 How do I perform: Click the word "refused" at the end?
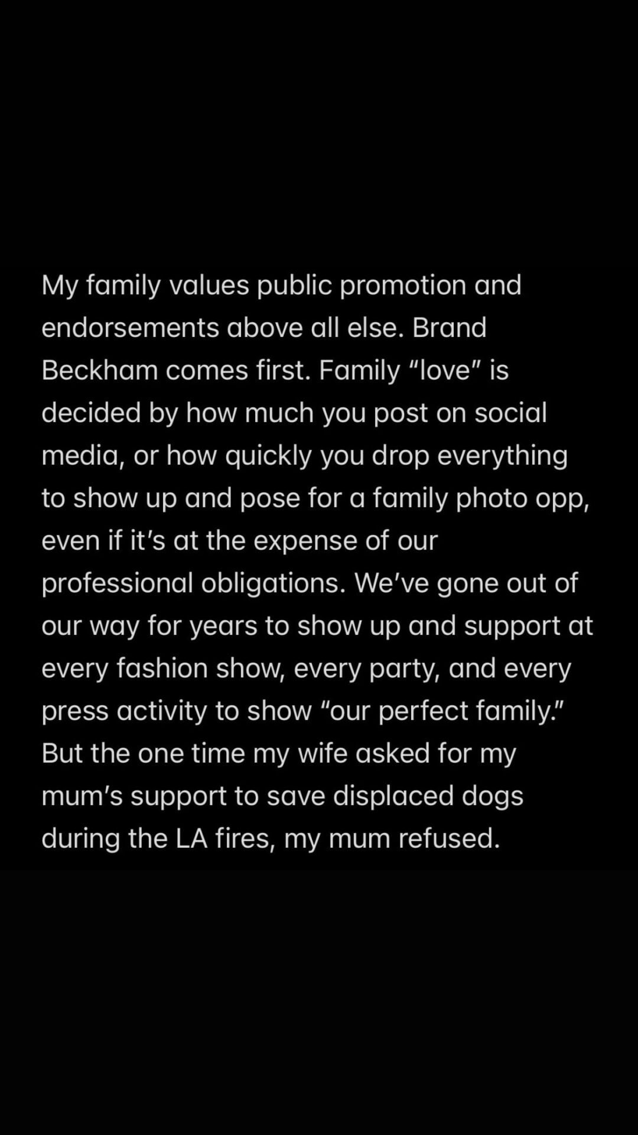(x=448, y=839)
